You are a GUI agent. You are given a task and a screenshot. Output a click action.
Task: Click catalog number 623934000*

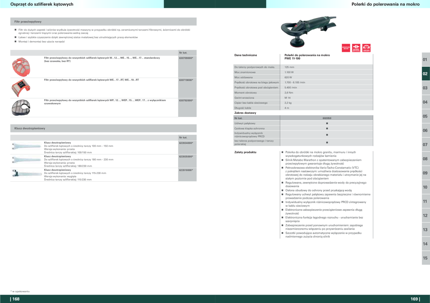[x=186, y=143]
